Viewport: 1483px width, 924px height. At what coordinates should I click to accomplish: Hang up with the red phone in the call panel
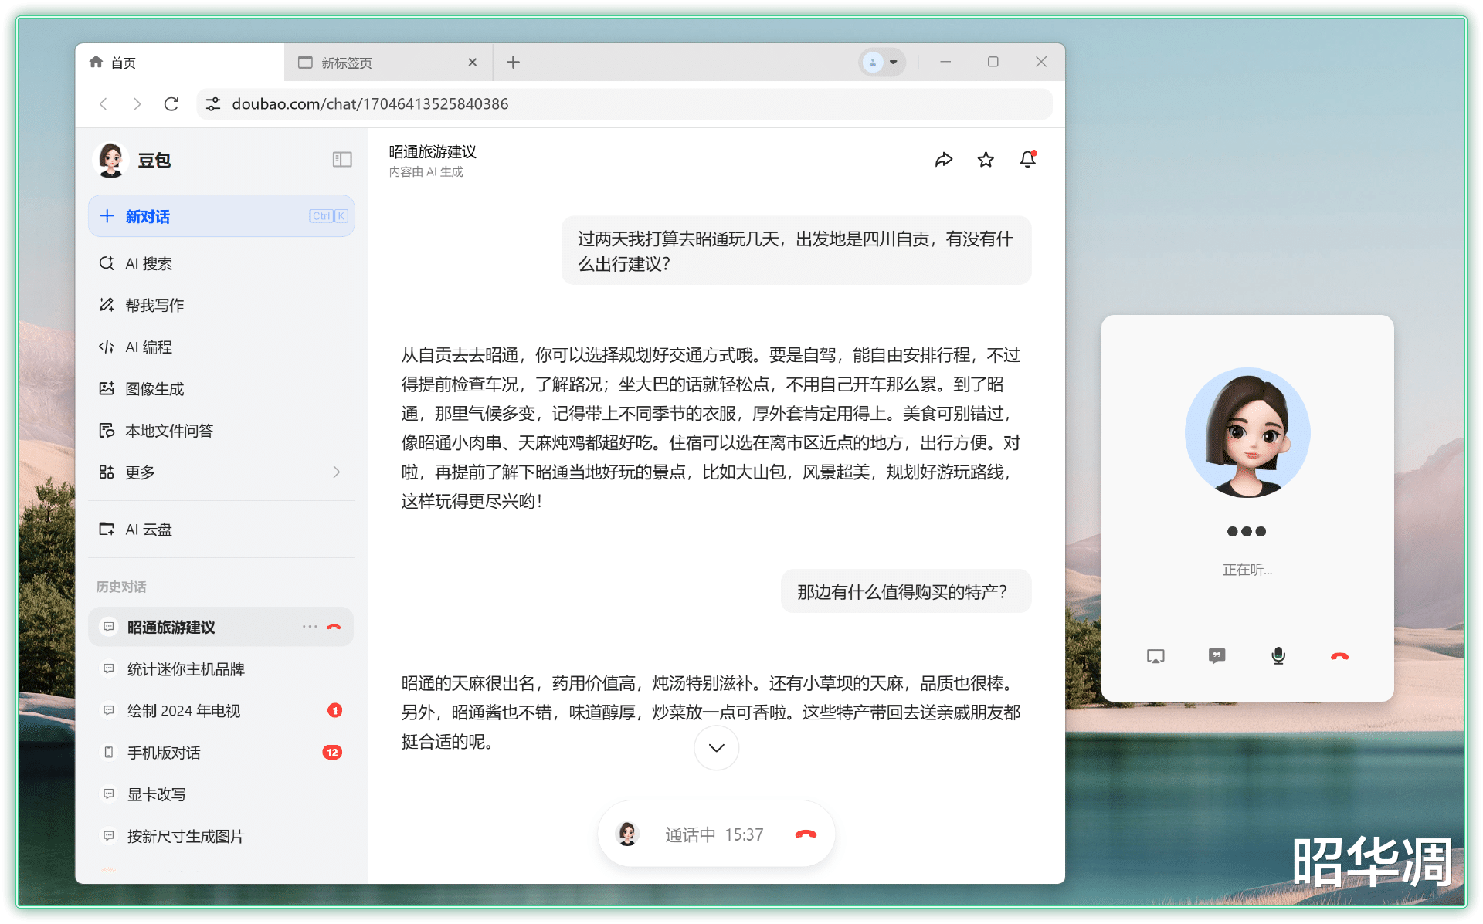pos(1339,656)
